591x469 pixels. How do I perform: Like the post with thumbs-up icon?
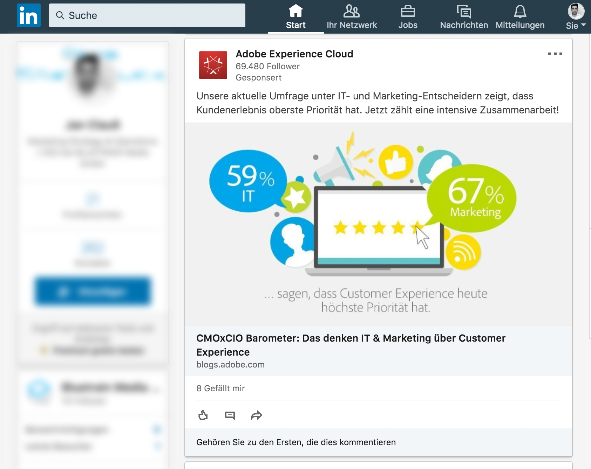click(x=203, y=415)
